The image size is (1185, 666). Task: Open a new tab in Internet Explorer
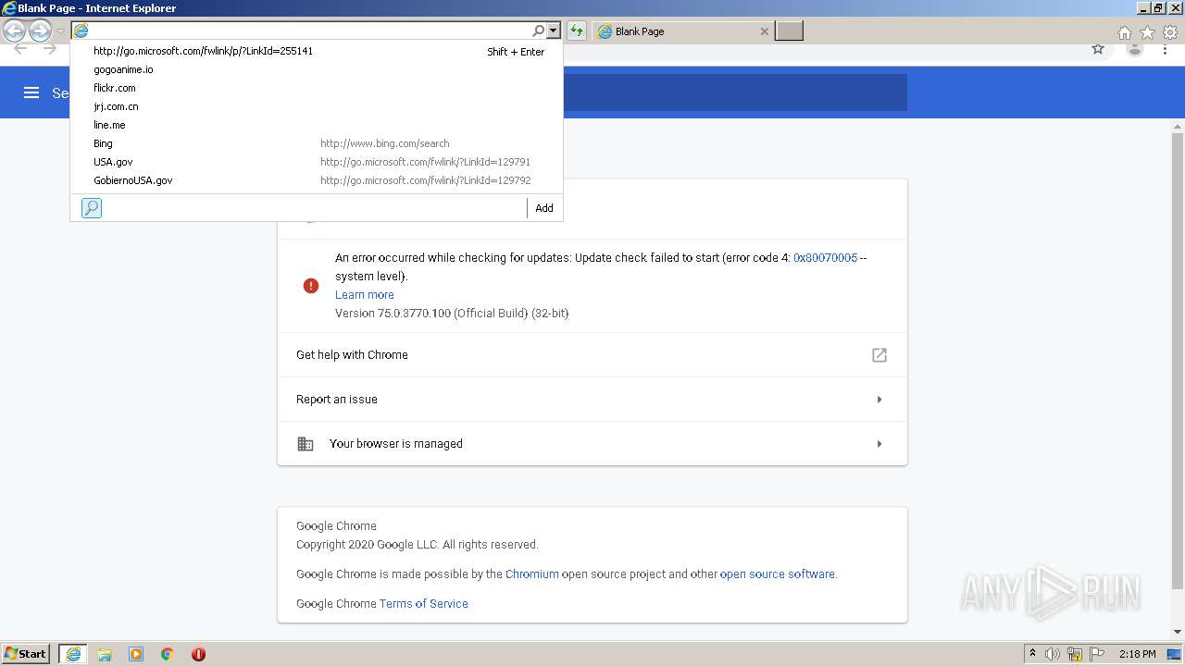789,31
